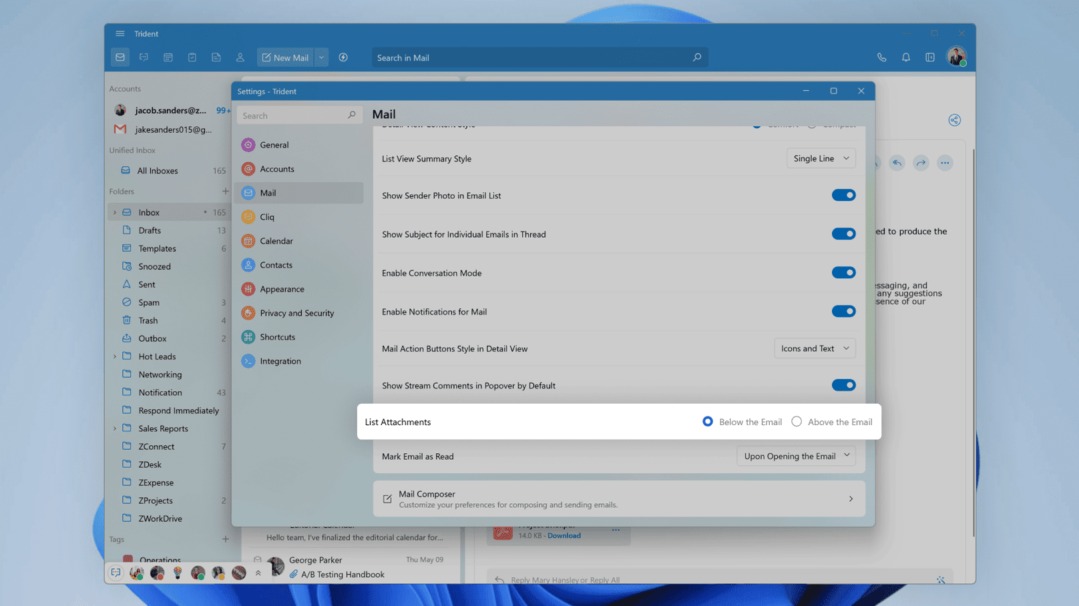This screenshot has width=1079, height=606.
Task: Expand the Hot Leads folder
Action: tap(115, 356)
